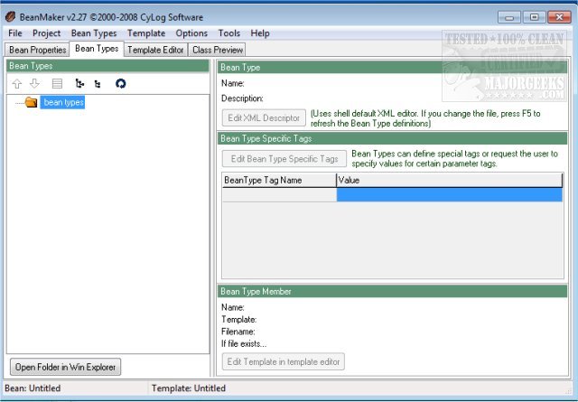Click the empty BeanType Tag Name cell
The width and height of the screenshot is (578, 402).
tap(279, 195)
